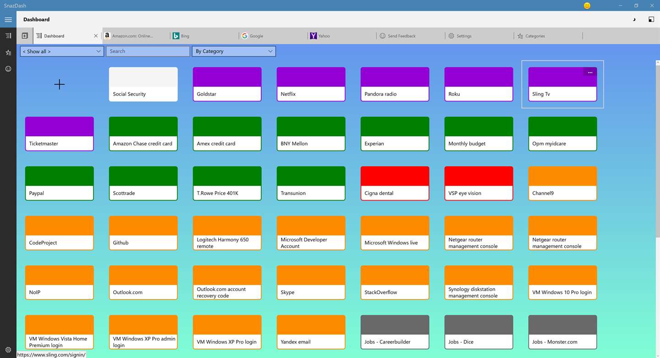Viewport: 660px width, 358px height.
Task: Open the Jobs - Dice tile
Action: [x=479, y=332]
